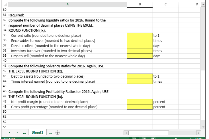The image size is (209, 139).
Task: Go to previous sheet tab arrow
Action: 10,132
